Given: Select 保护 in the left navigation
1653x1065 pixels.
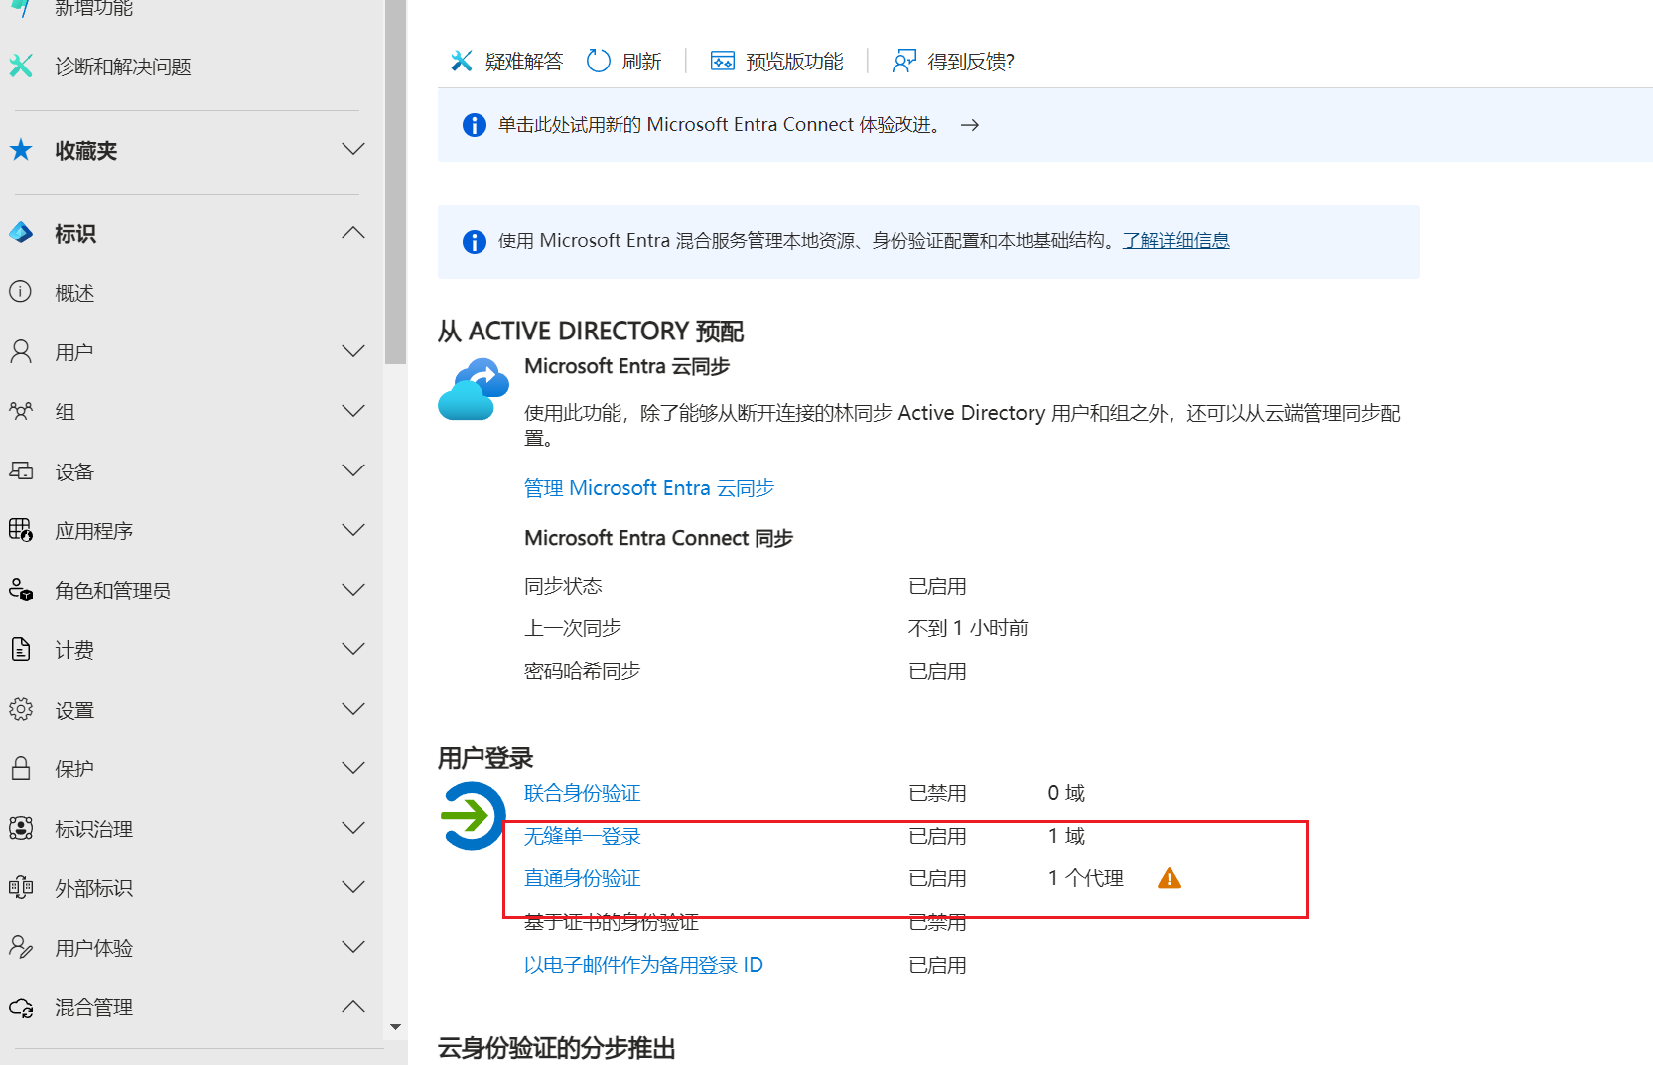Looking at the screenshot, I should [74, 769].
